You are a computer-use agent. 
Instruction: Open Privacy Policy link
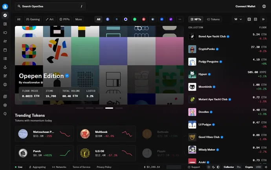(x=104, y=167)
